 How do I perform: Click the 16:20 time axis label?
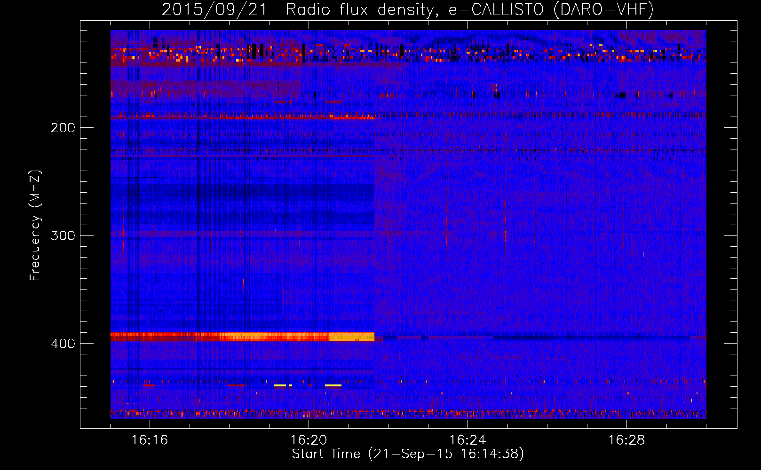[x=308, y=440]
